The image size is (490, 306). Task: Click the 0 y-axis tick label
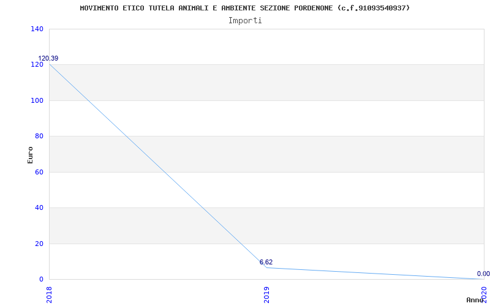[x=41, y=279]
